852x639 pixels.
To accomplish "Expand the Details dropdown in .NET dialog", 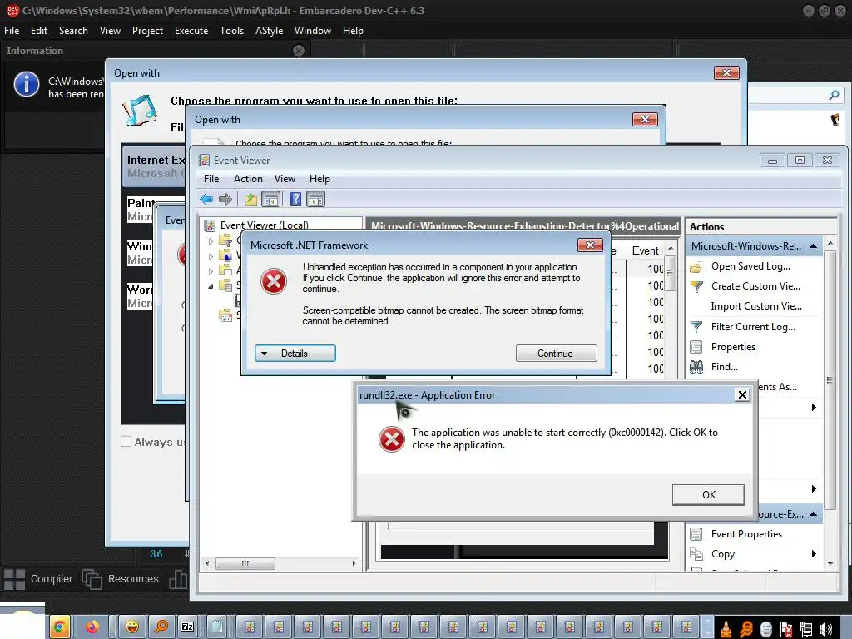I will point(295,353).
